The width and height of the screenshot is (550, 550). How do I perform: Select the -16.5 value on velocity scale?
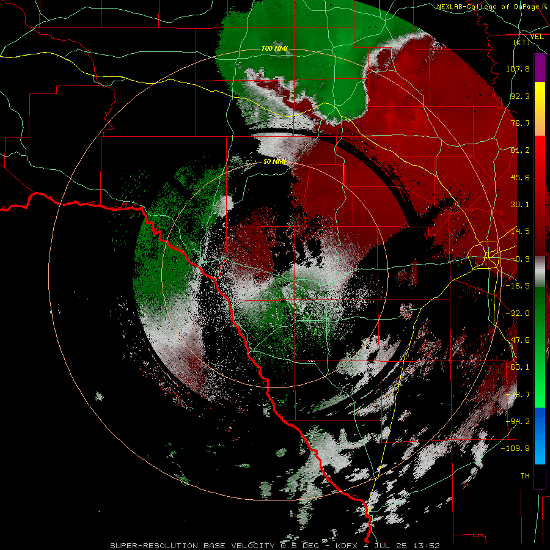(x=518, y=286)
